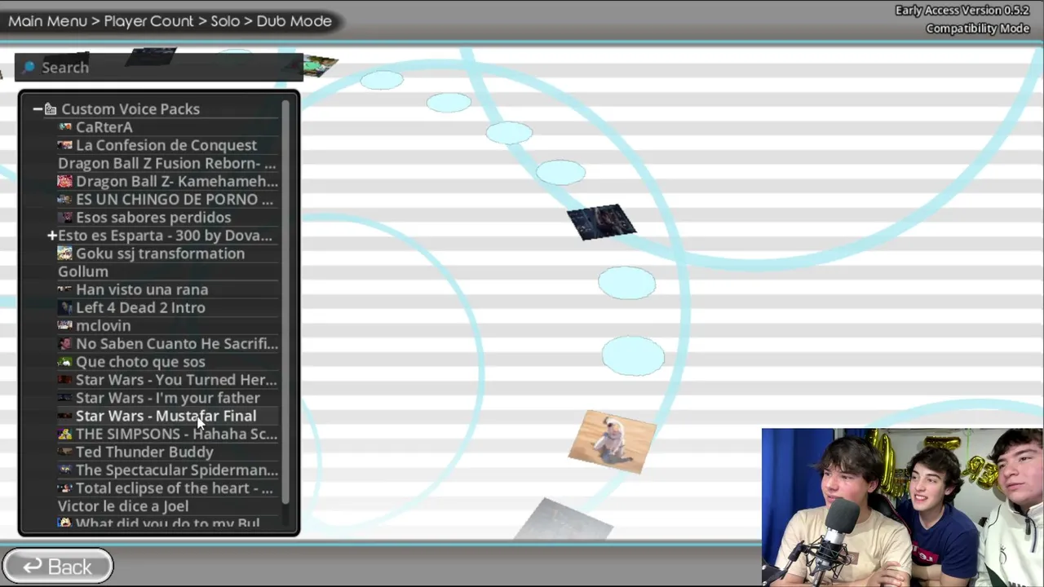
Task: Click the Total eclipse of the heart icon
Action: coord(65,488)
